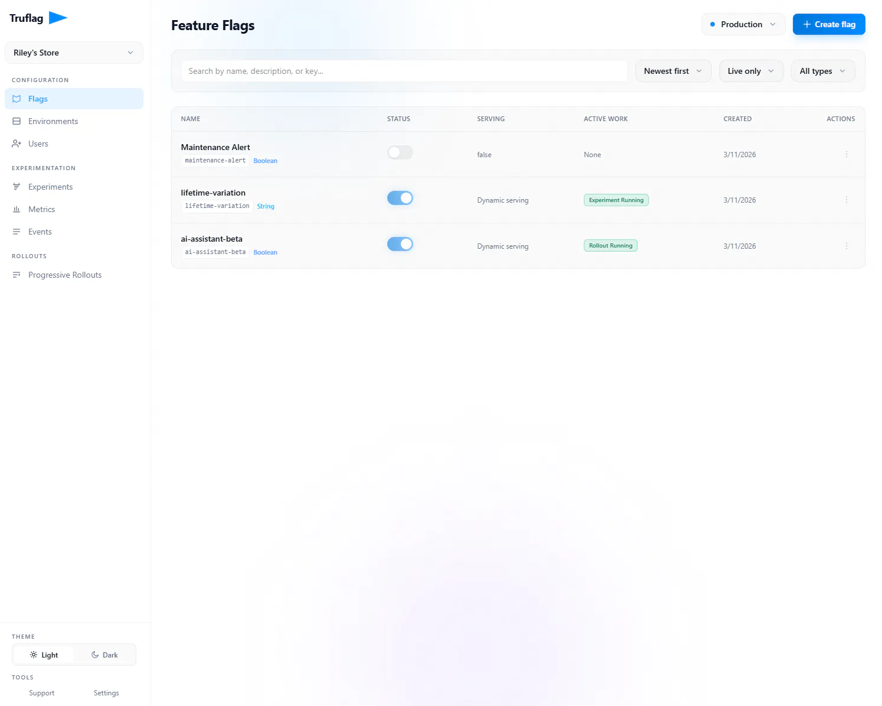The height and width of the screenshot is (706, 882).
Task: Turn off the ai-assistant-beta flag toggle
Action: point(400,244)
